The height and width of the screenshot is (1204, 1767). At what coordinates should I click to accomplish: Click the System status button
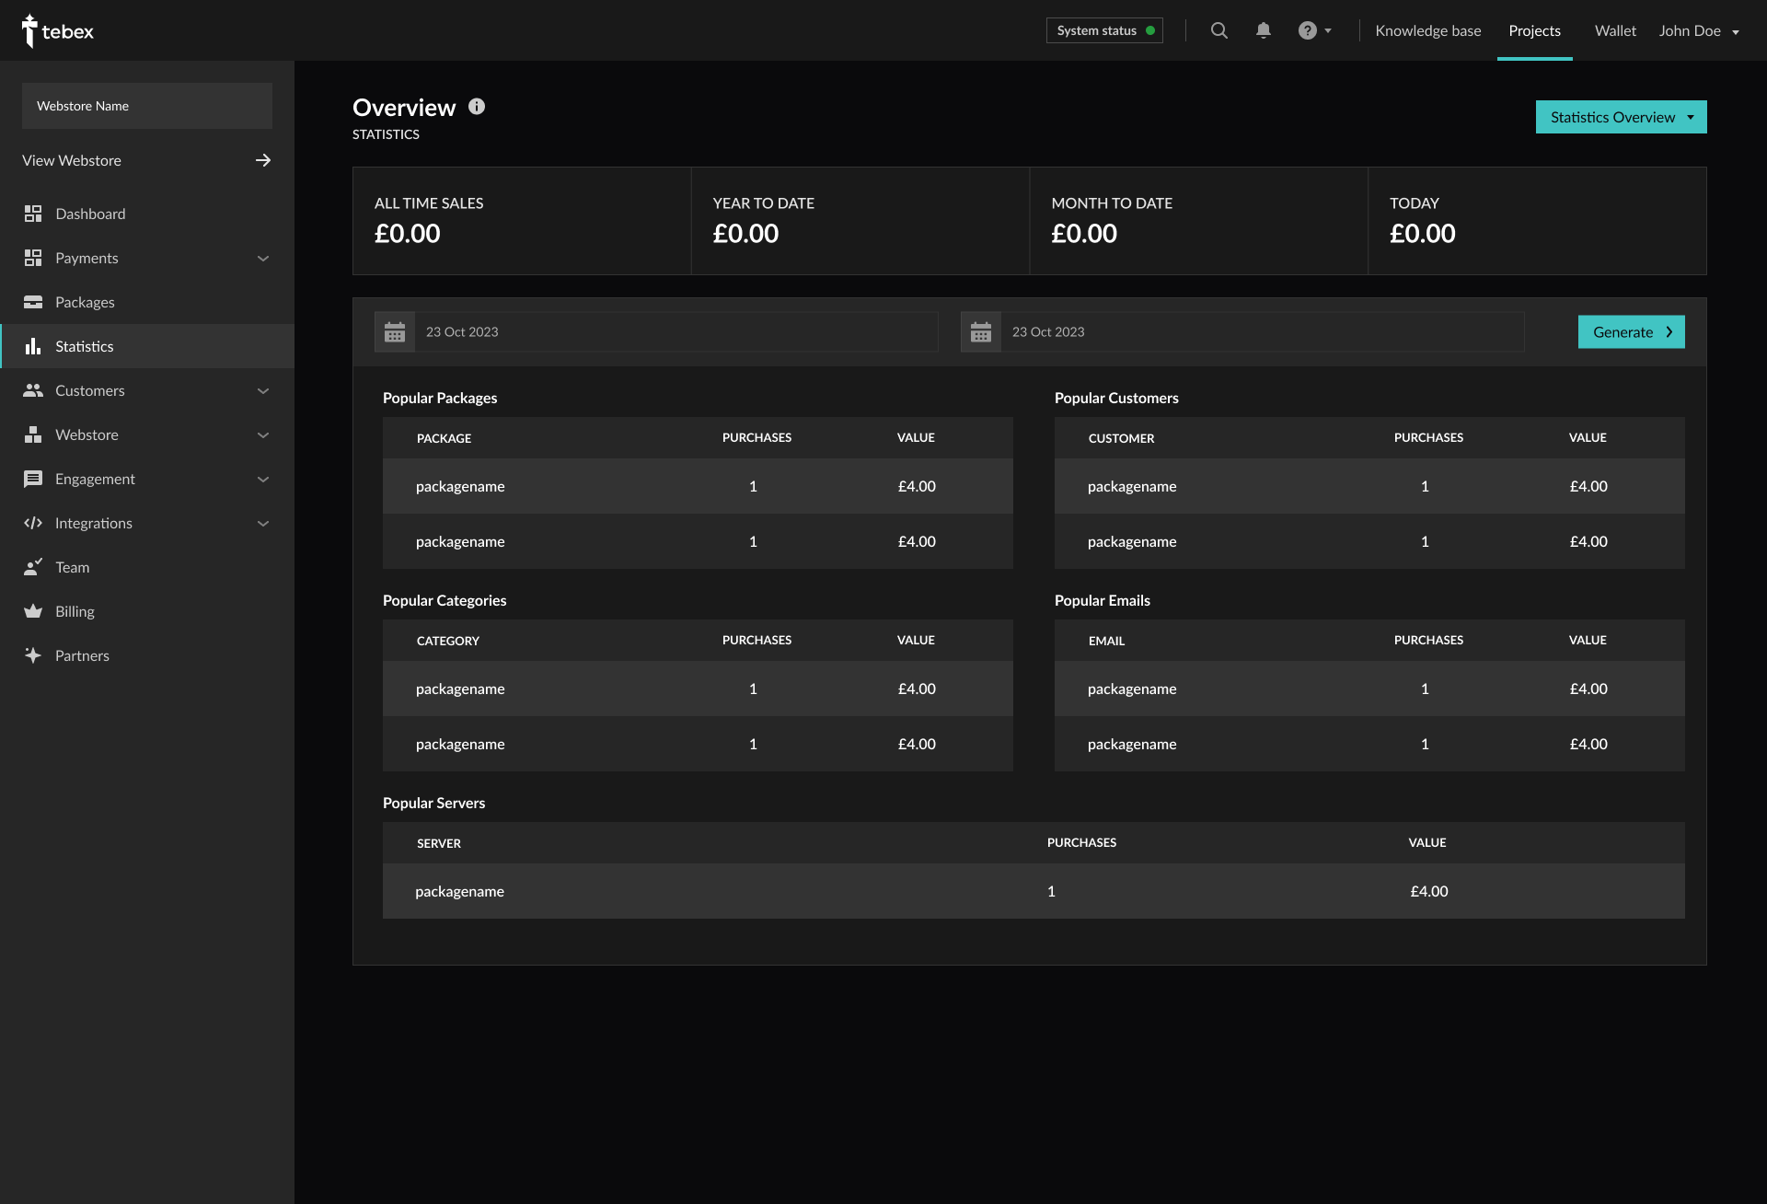[x=1103, y=30]
